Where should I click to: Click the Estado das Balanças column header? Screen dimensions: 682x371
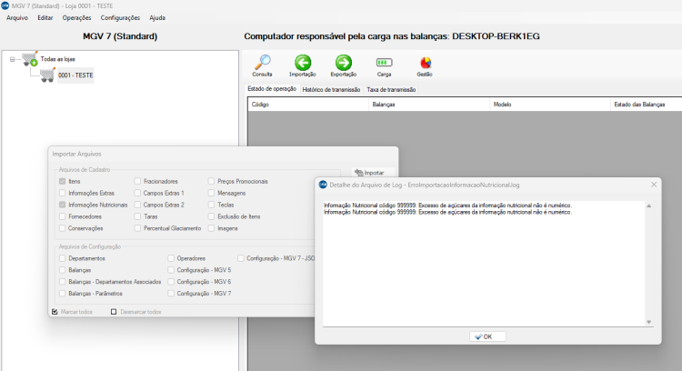tap(647, 105)
